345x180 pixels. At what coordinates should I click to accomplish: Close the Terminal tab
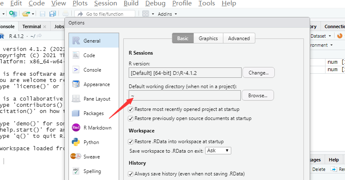pyautogui.click(x=45, y=26)
